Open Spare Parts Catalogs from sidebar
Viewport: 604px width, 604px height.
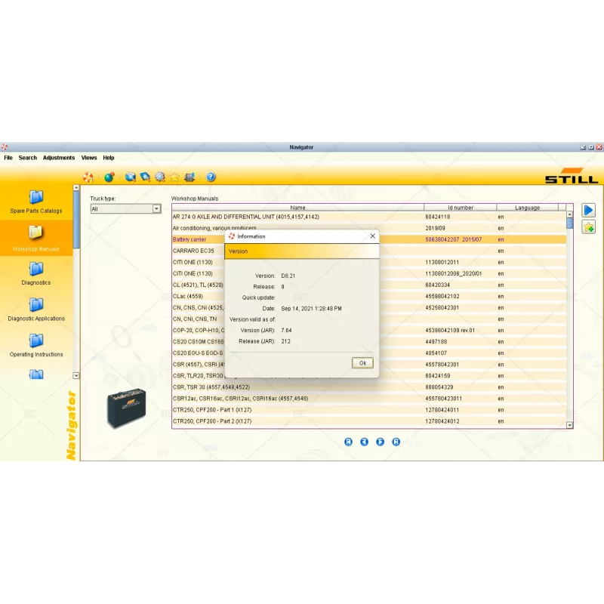tap(36, 201)
